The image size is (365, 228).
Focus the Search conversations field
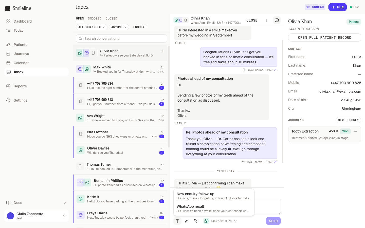[121, 39]
